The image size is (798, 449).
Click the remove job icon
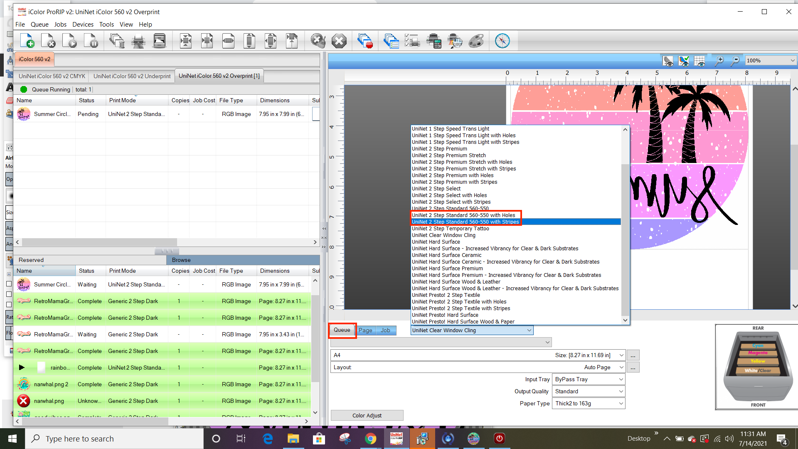(x=48, y=41)
